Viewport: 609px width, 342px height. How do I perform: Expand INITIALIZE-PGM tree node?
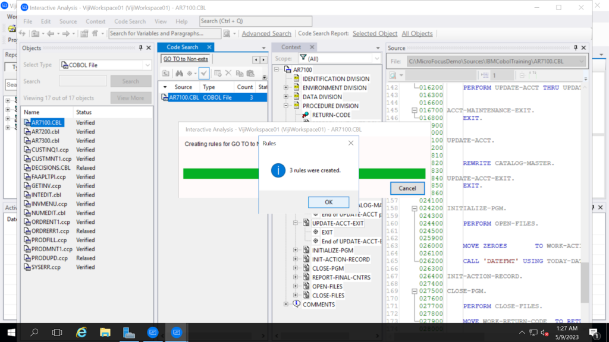296,251
